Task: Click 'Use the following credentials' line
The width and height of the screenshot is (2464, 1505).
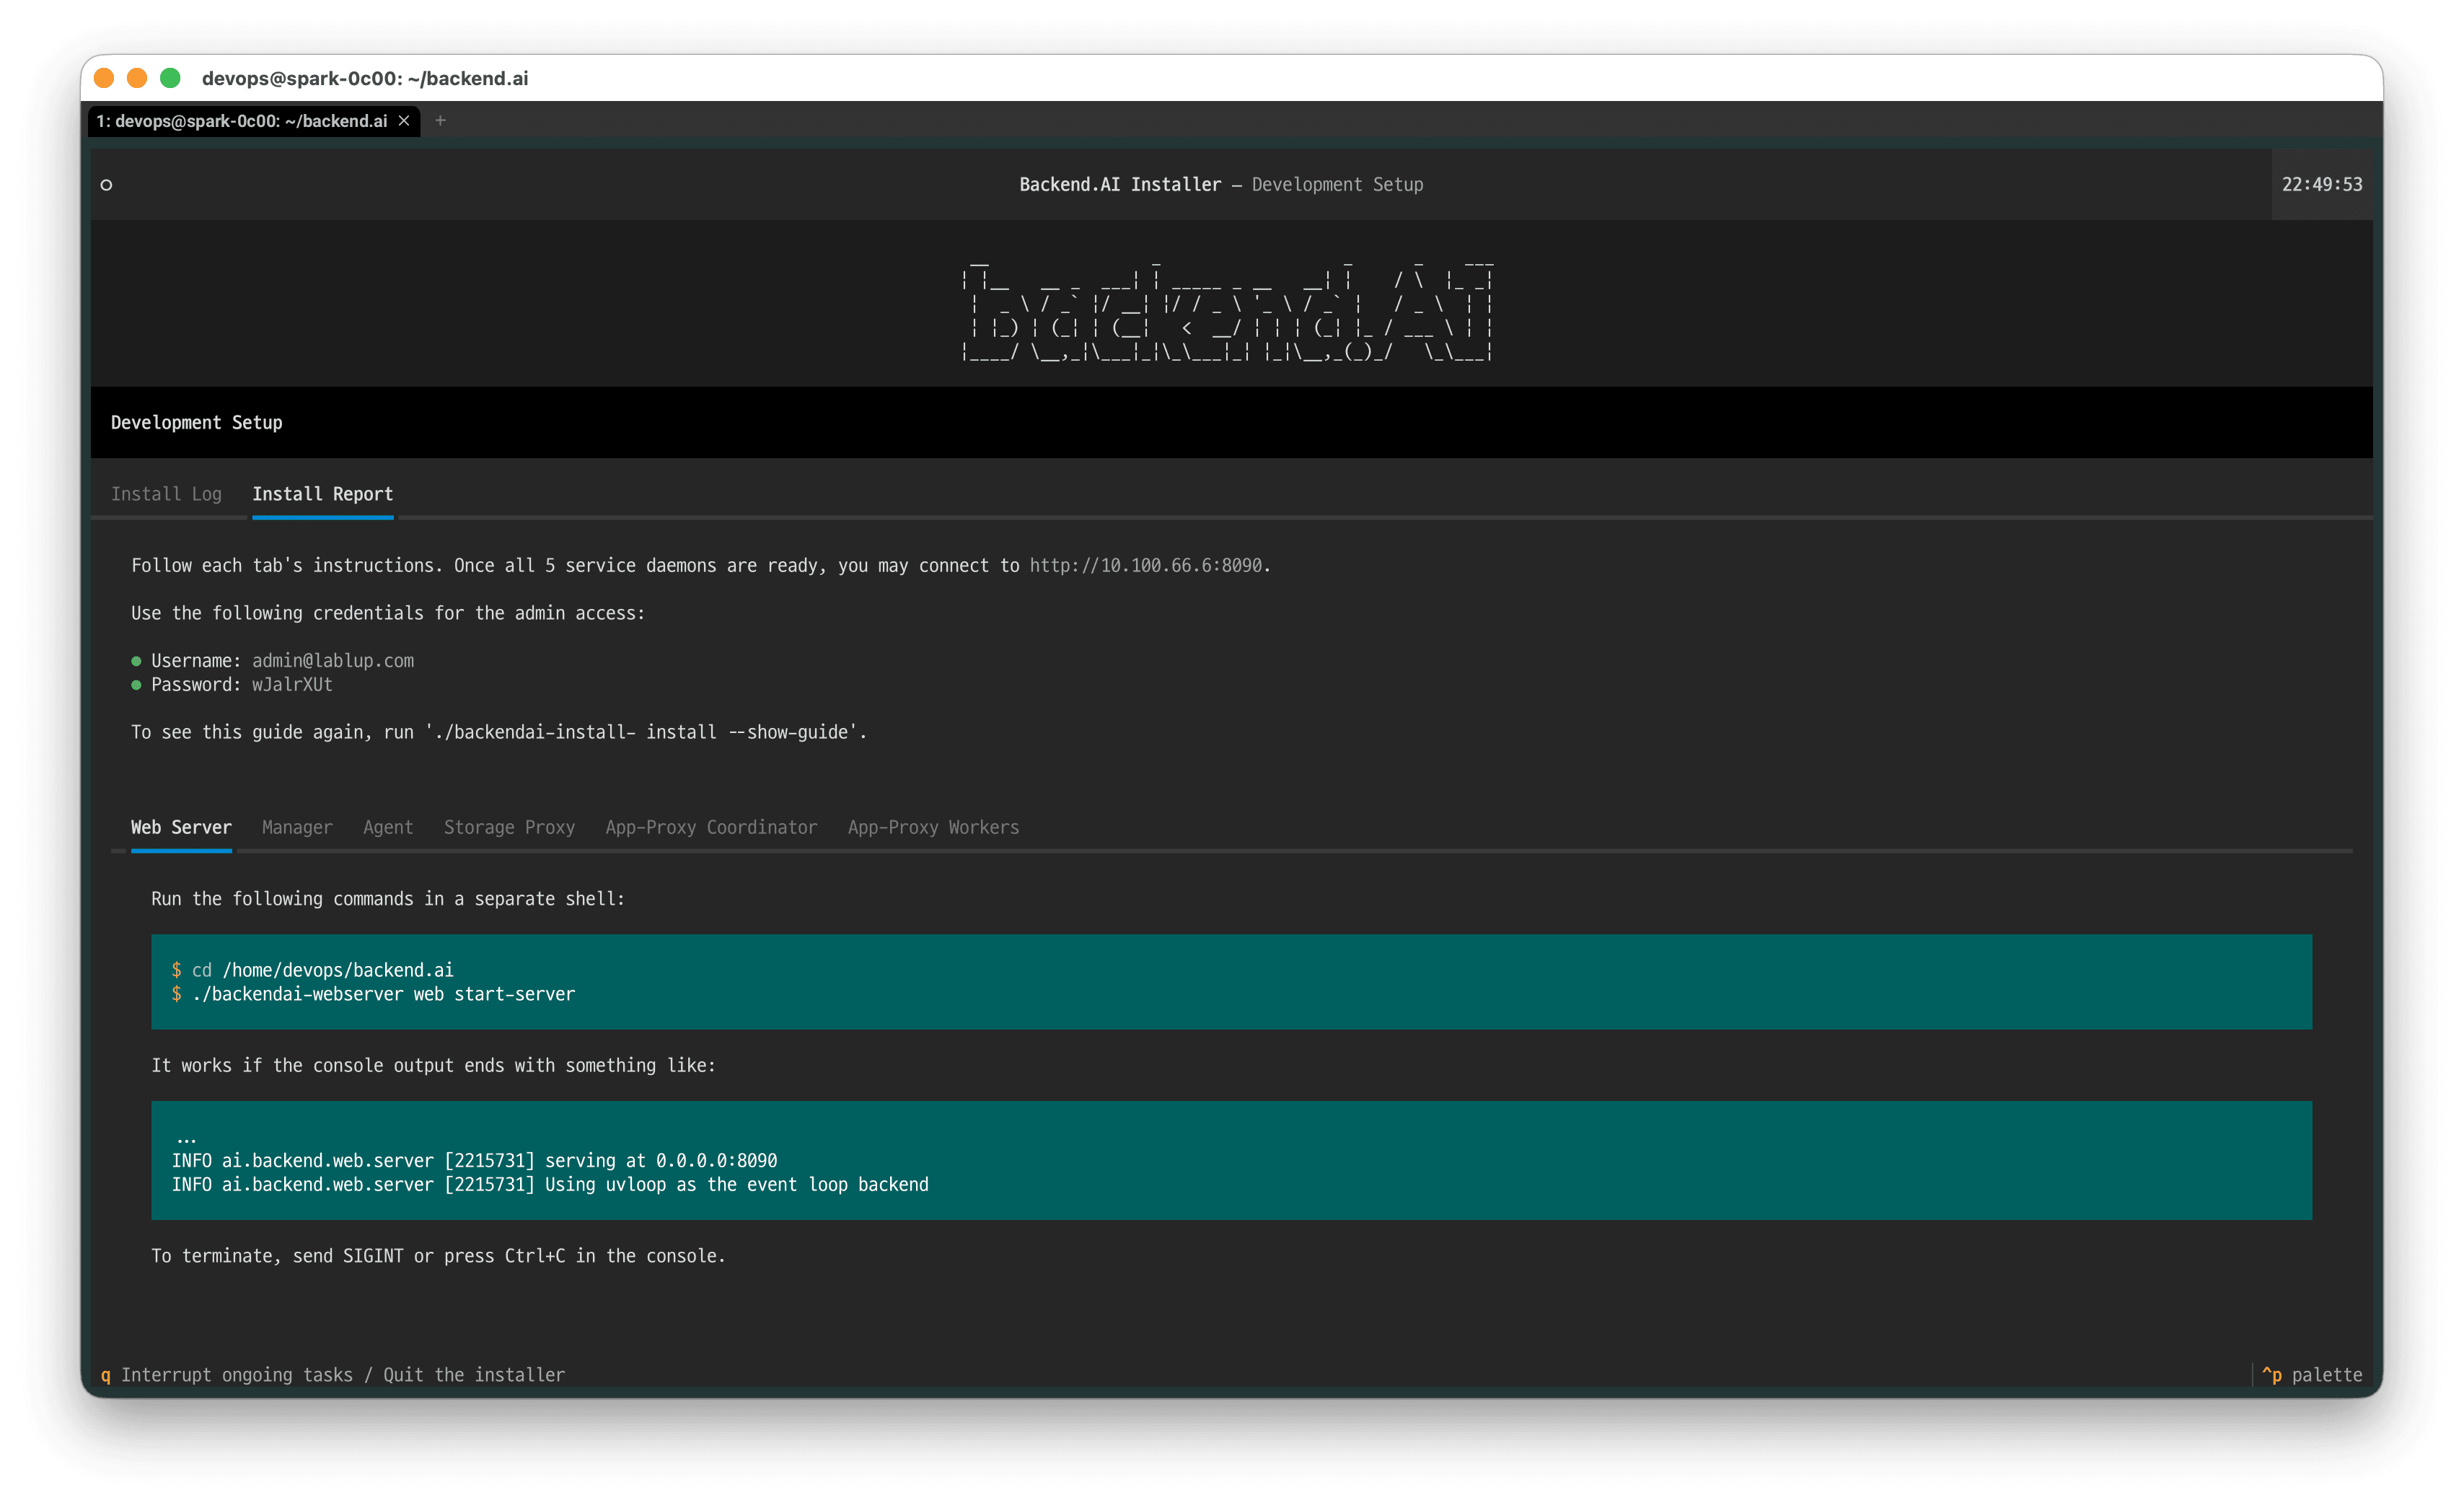Action: [x=388, y=613]
